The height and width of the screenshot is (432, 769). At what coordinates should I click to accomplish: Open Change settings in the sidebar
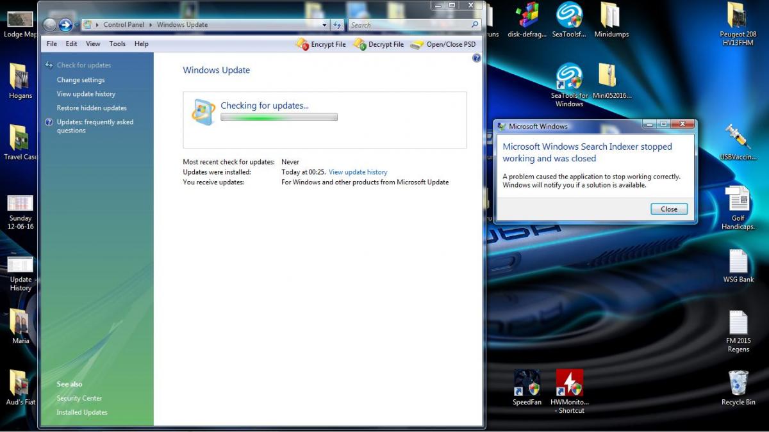tap(81, 80)
